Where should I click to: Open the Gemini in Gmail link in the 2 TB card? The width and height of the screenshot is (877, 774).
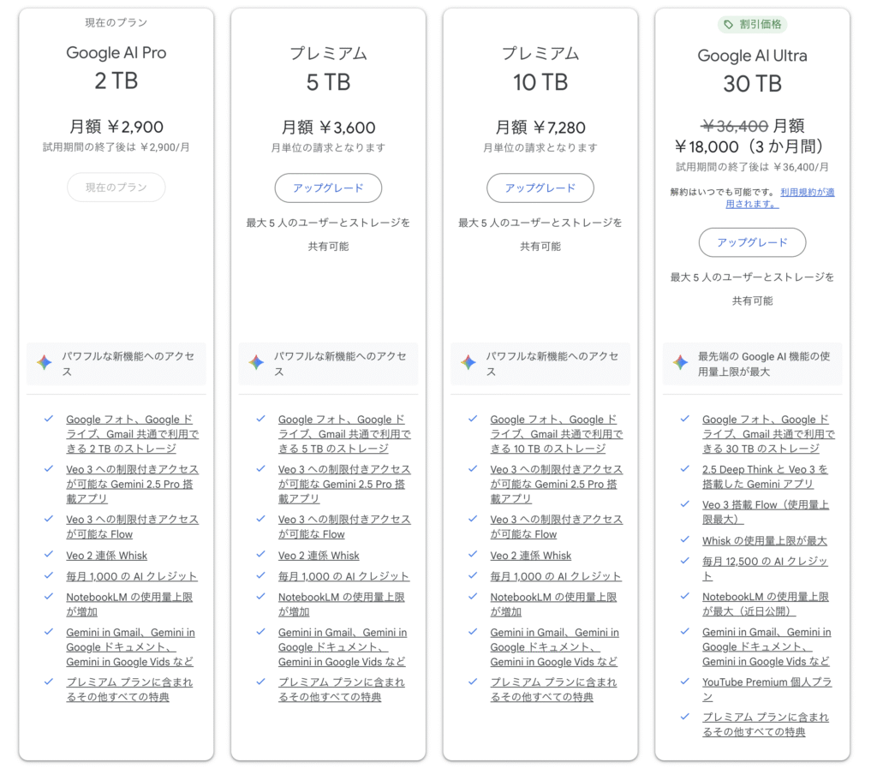point(130,647)
